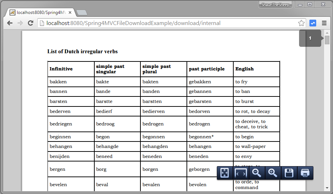Maximize the browser window
The height and width of the screenshot is (194, 333).
coord(310,4)
